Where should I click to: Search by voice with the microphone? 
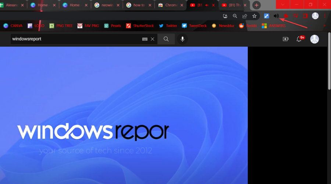tap(182, 39)
